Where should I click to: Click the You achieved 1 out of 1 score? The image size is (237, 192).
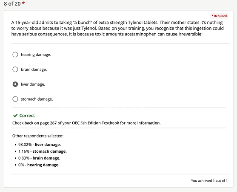pos(209,180)
